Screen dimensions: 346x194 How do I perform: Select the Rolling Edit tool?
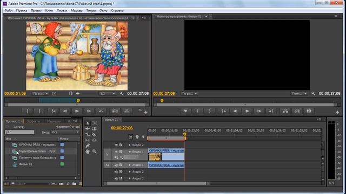click(x=94, y=129)
